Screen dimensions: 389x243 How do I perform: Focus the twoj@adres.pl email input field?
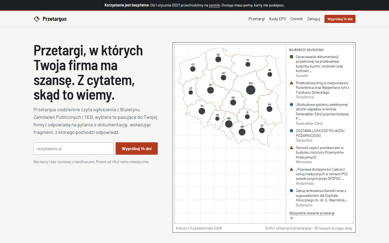click(x=73, y=148)
